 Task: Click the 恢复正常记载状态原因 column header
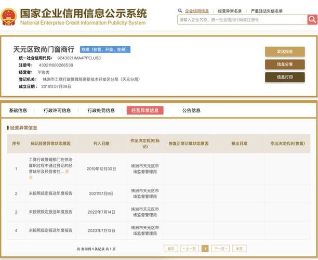[189, 144]
